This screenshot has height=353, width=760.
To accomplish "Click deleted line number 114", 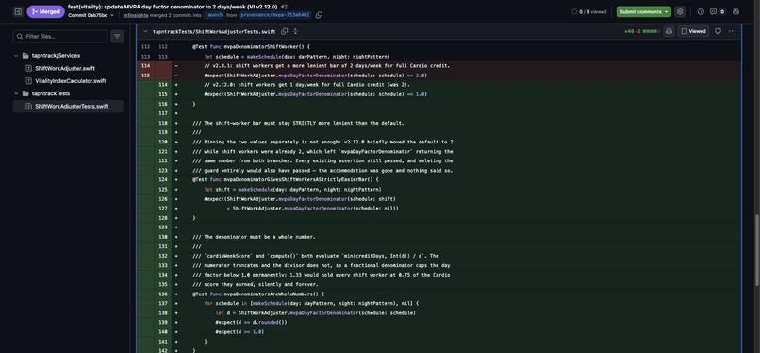I will (x=145, y=66).
